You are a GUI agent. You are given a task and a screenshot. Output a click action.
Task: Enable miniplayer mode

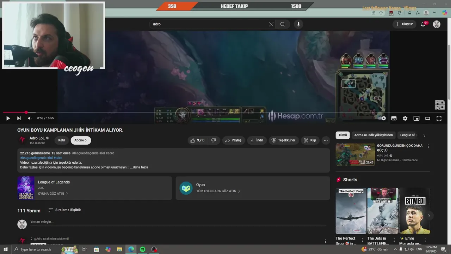pyautogui.click(x=416, y=118)
